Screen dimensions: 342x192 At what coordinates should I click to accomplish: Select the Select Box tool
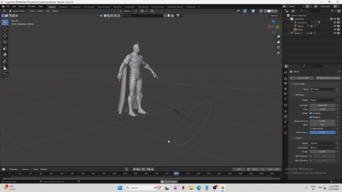point(5,22)
